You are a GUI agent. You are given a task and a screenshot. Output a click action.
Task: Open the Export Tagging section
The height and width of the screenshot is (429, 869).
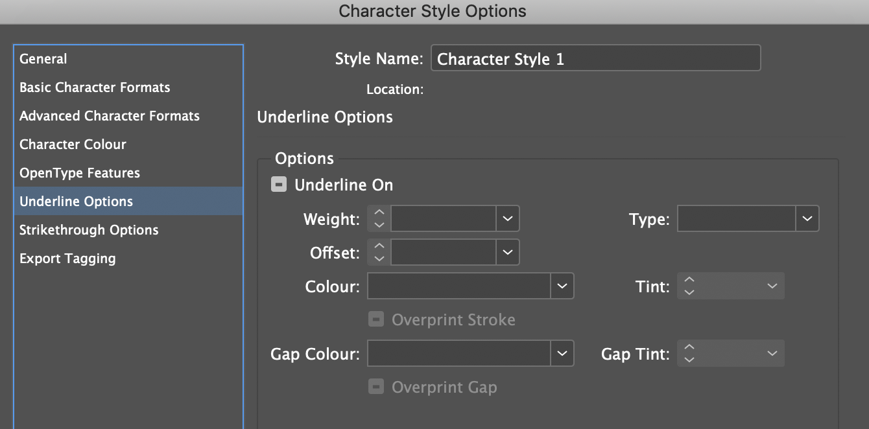[67, 258]
